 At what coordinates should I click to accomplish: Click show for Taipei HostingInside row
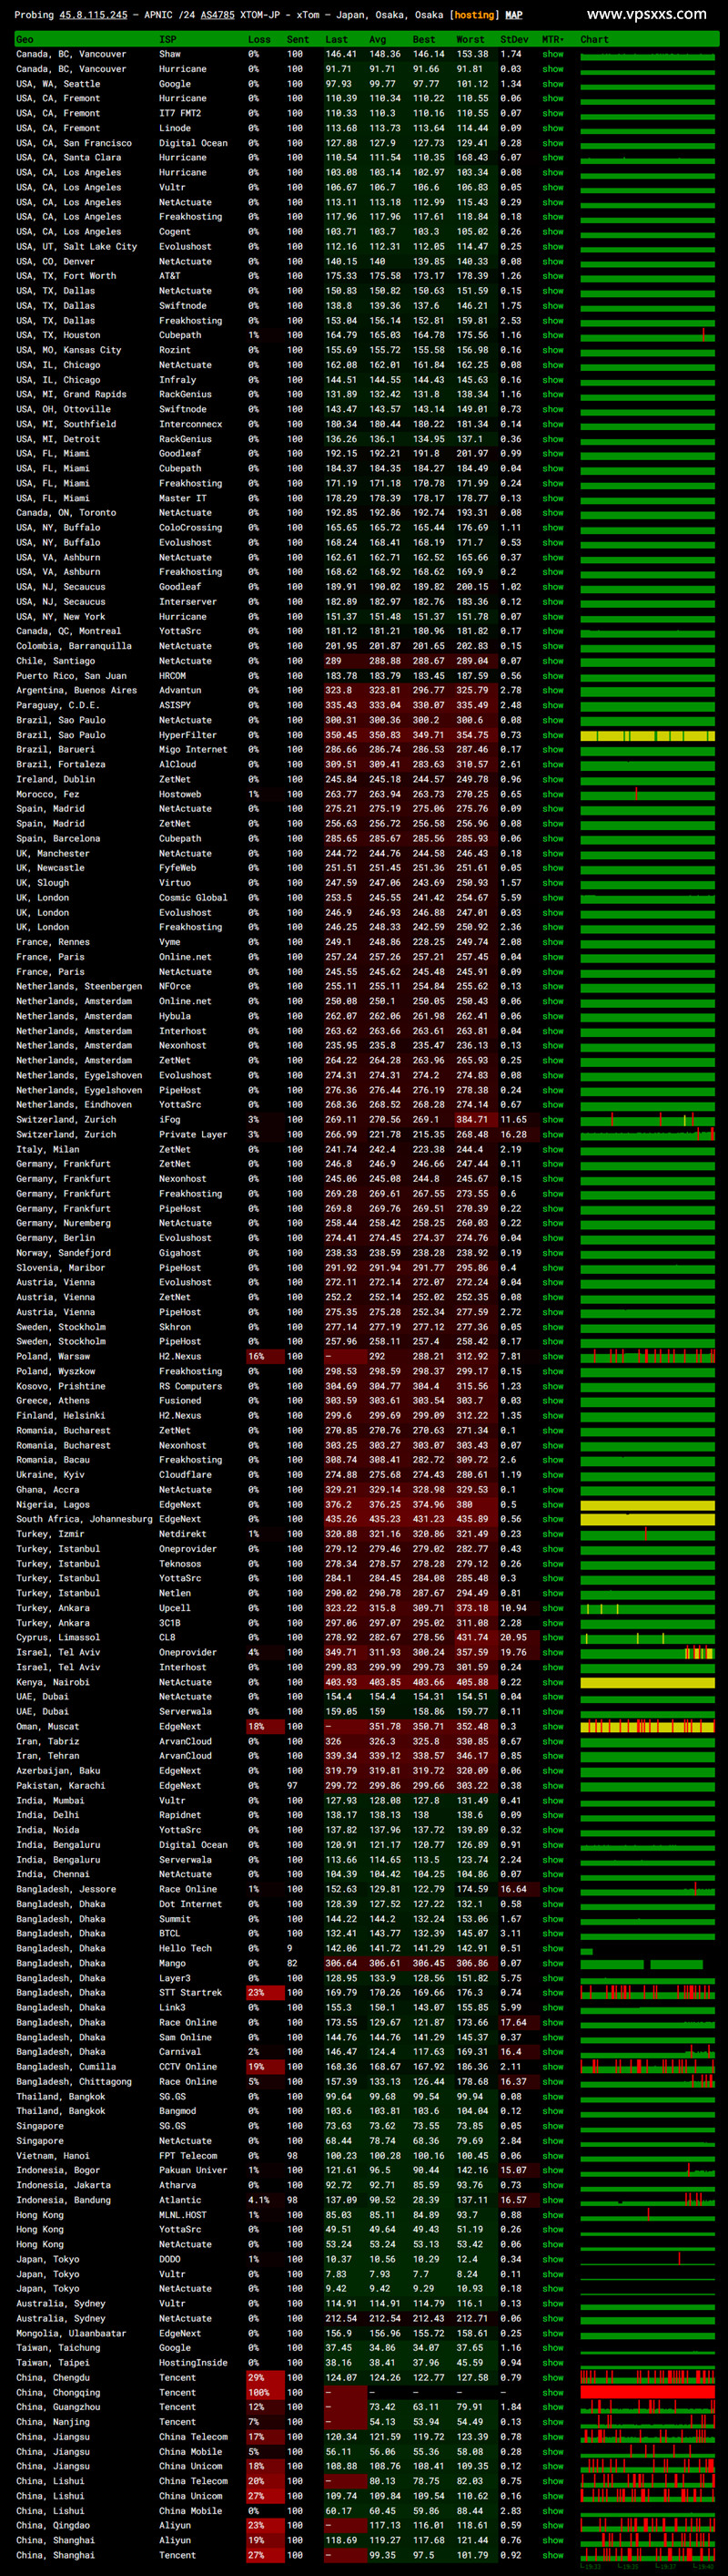(552, 2363)
